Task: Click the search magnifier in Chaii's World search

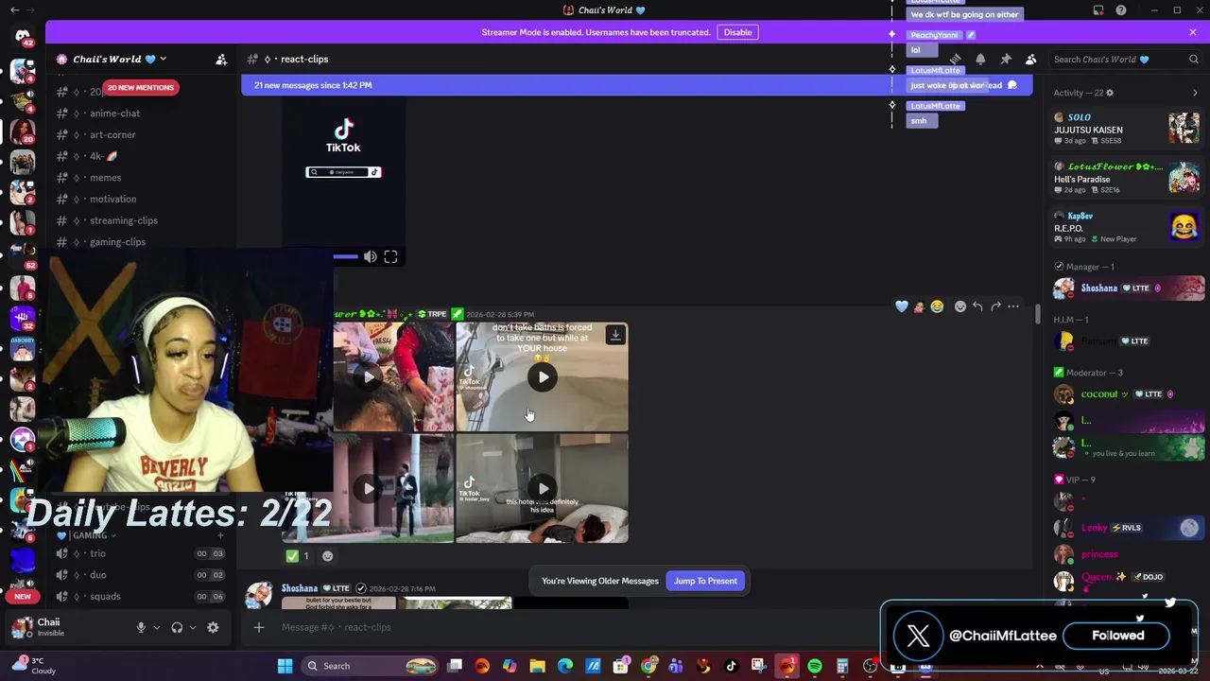Action: pyautogui.click(x=1193, y=59)
